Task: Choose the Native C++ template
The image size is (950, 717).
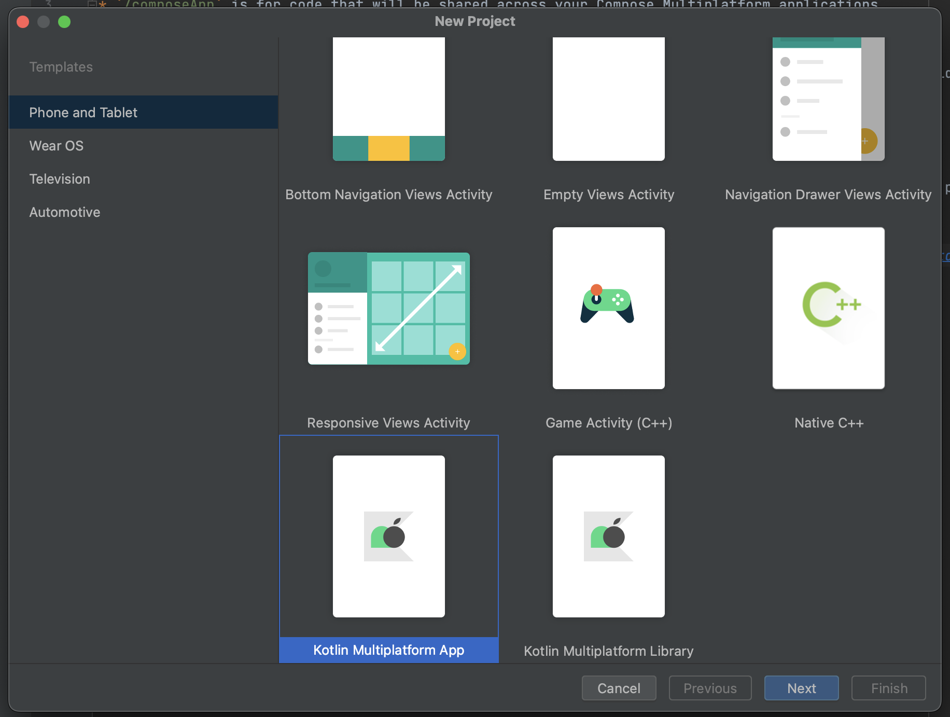Action: click(828, 308)
